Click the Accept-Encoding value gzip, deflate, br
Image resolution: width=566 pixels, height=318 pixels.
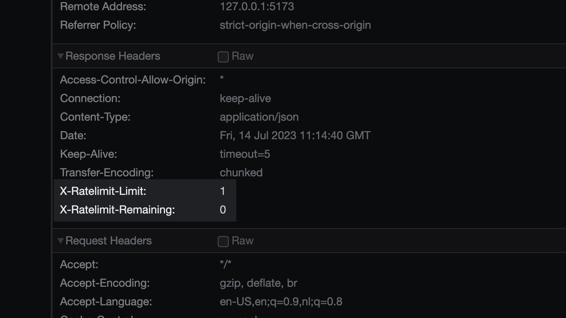click(x=258, y=283)
